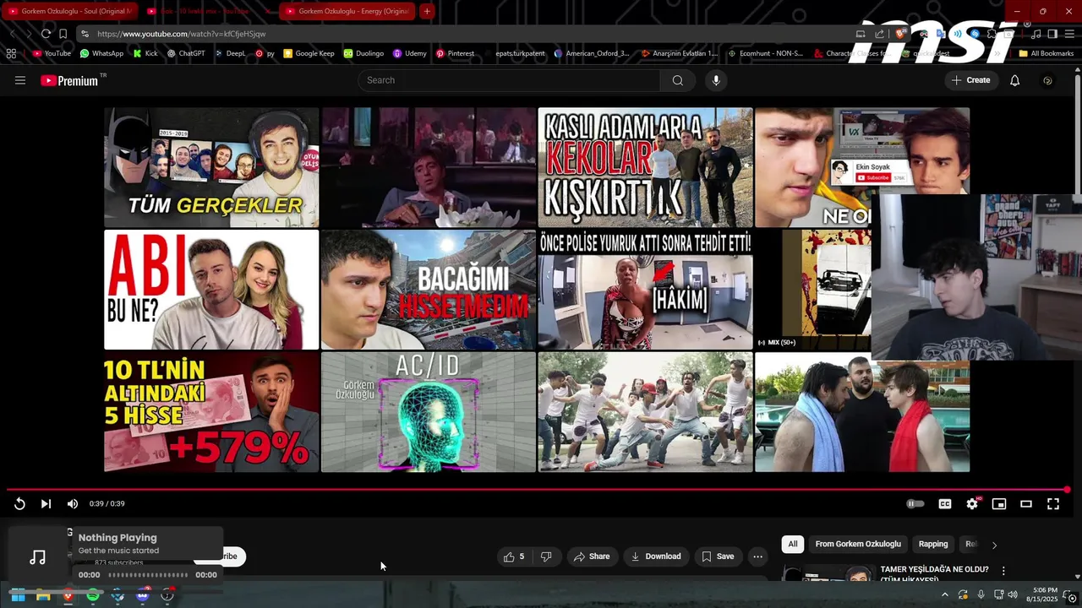Open YouTube notifications bell
1082x608 pixels.
click(1014, 80)
